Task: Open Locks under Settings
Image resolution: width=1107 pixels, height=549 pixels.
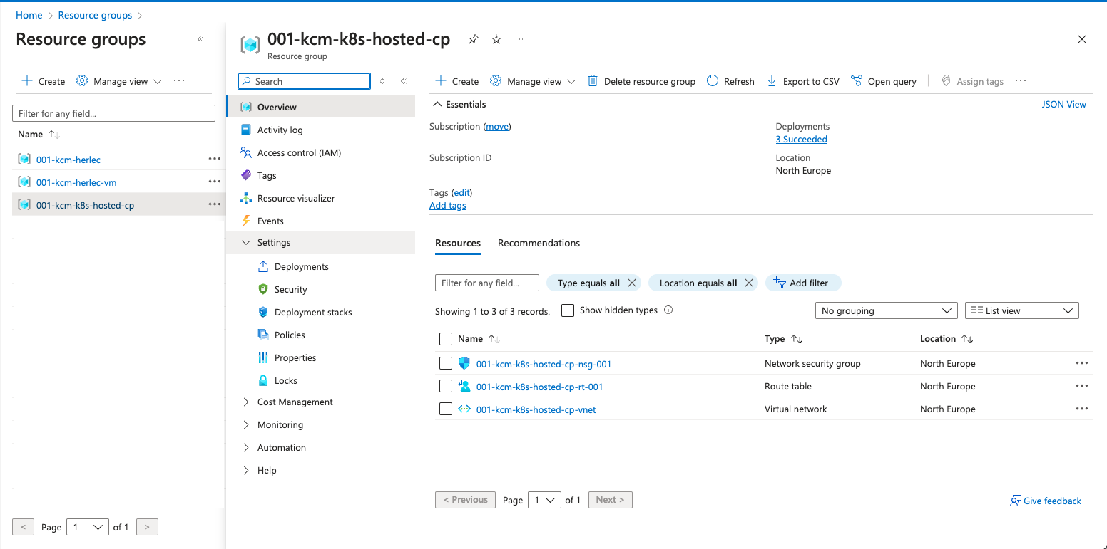Action: (x=285, y=380)
